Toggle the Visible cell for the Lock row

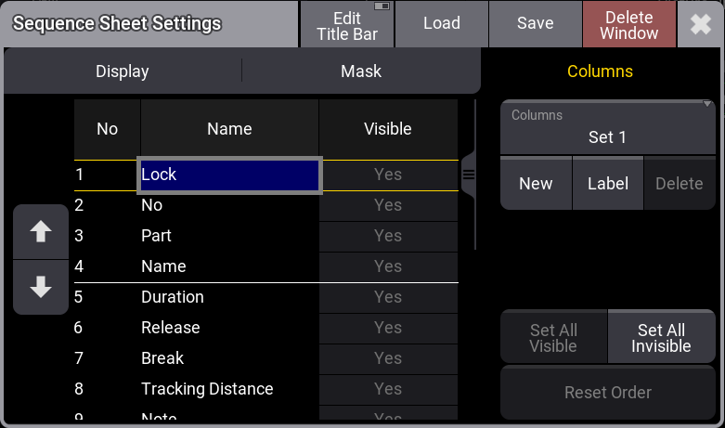(388, 175)
